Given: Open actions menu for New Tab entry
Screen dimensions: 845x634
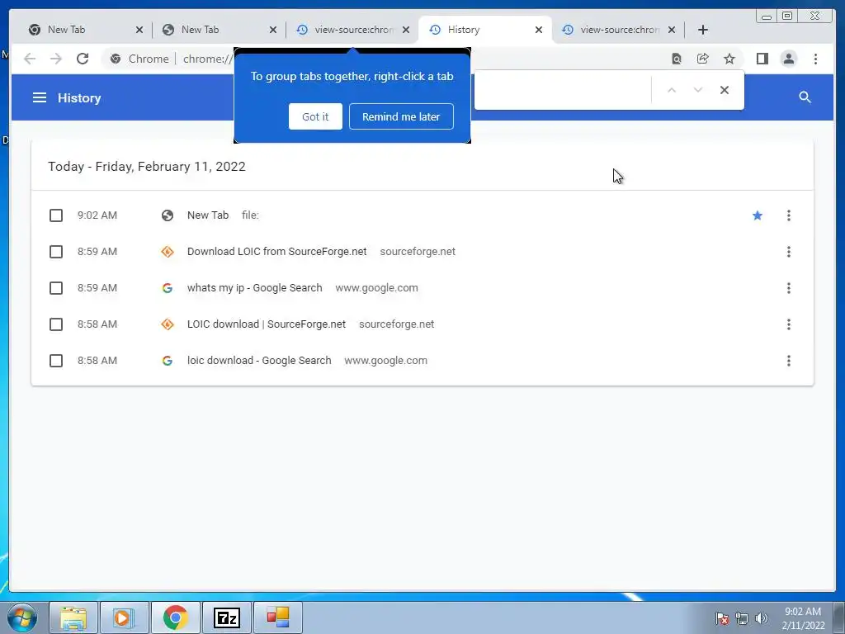Looking at the screenshot, I should point(788,215).
